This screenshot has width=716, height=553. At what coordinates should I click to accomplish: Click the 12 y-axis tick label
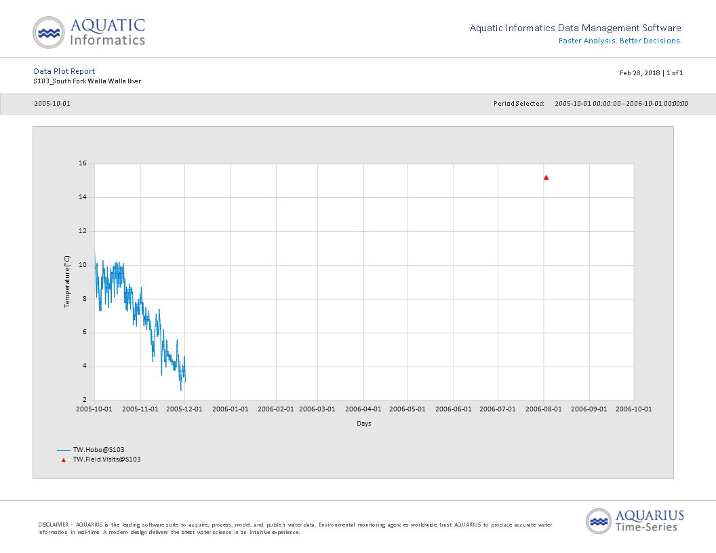click(83, 231)
